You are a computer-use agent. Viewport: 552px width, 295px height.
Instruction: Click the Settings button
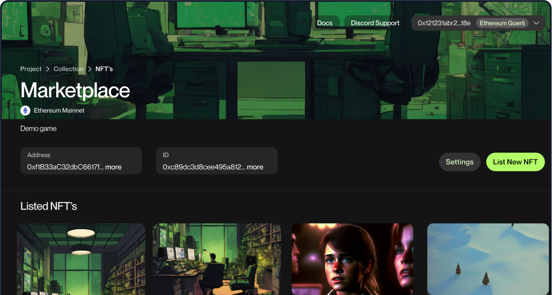point(459,162)
